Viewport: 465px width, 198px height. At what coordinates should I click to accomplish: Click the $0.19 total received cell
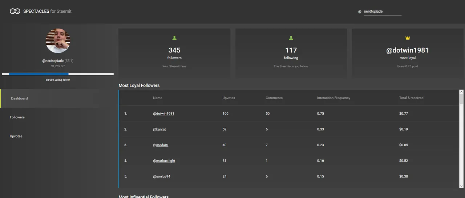(x=404, y=129)
